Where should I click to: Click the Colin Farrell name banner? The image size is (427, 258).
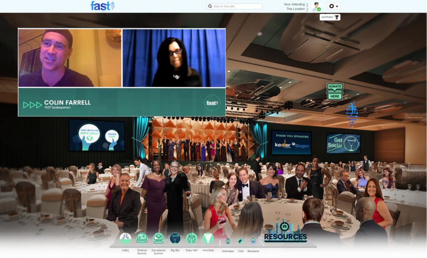[x=122, y=102]
